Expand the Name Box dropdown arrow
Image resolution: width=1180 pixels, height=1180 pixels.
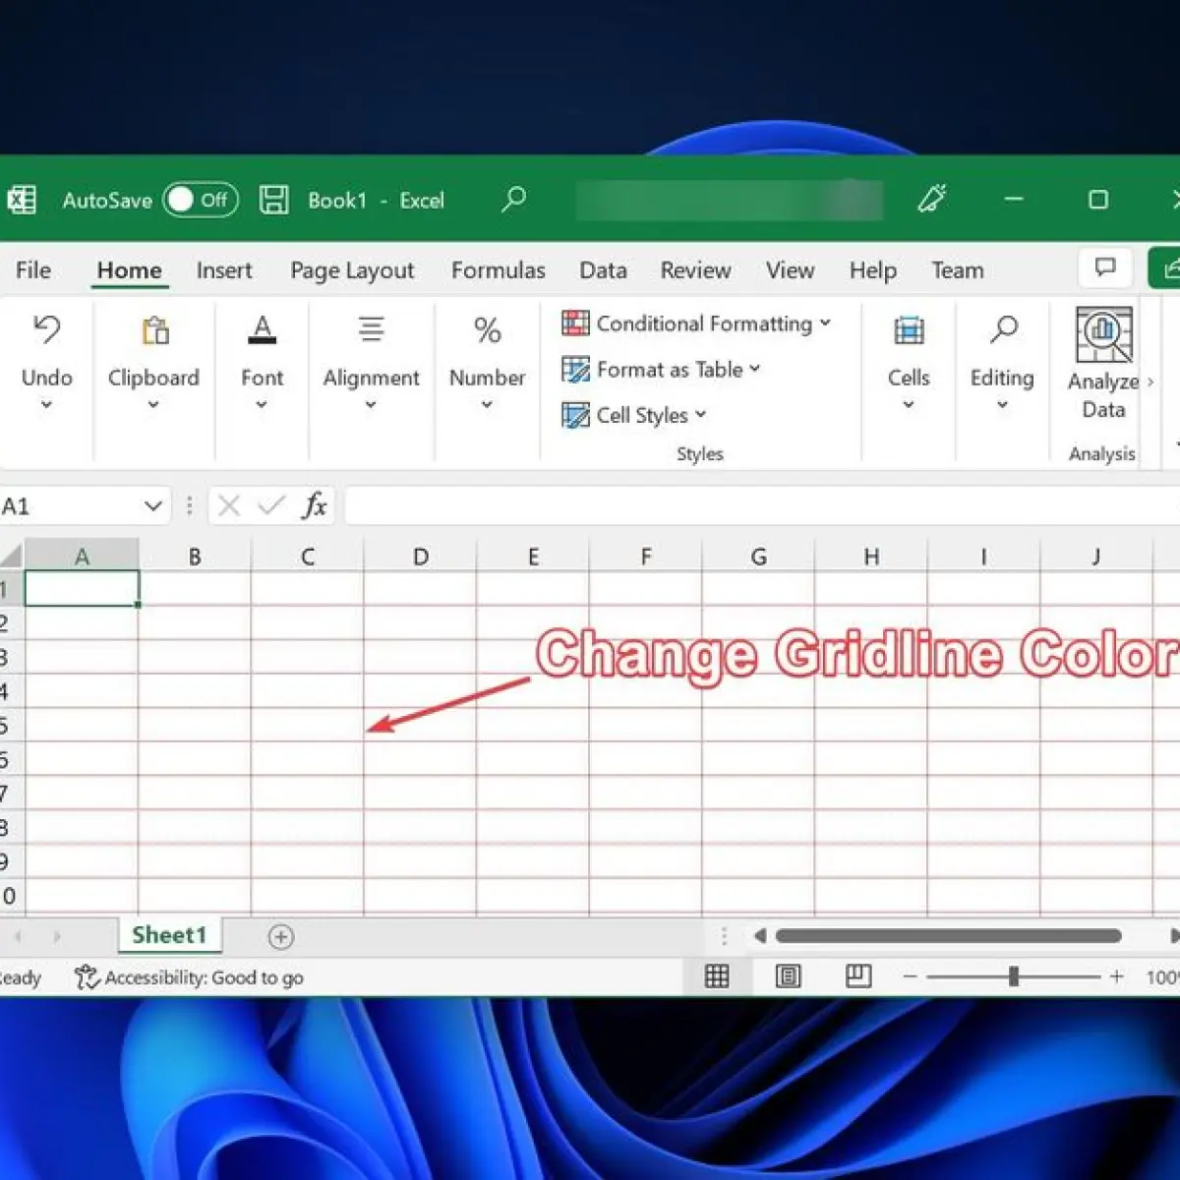(x=152, y=506)
